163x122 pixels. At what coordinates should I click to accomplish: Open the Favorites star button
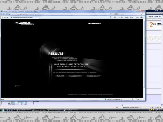coord(5,17)
